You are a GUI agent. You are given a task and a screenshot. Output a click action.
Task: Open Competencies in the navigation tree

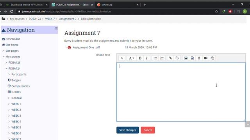pyautogui.click(x=20, y=86)
